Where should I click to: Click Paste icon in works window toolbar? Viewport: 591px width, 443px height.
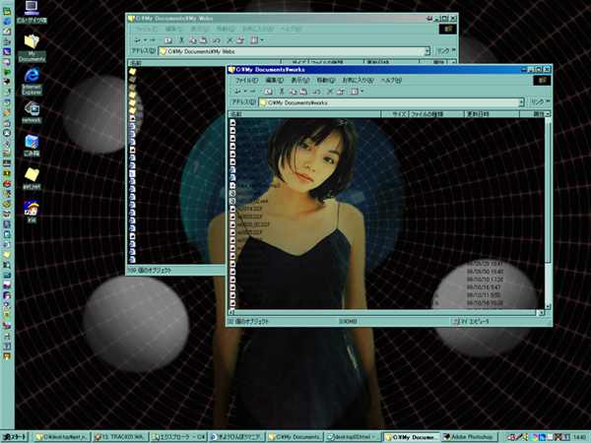303,92
